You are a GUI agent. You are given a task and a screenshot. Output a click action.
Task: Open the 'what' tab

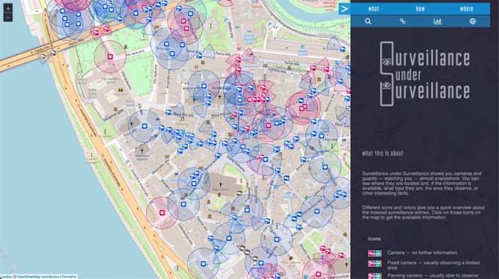coord(374,9)
